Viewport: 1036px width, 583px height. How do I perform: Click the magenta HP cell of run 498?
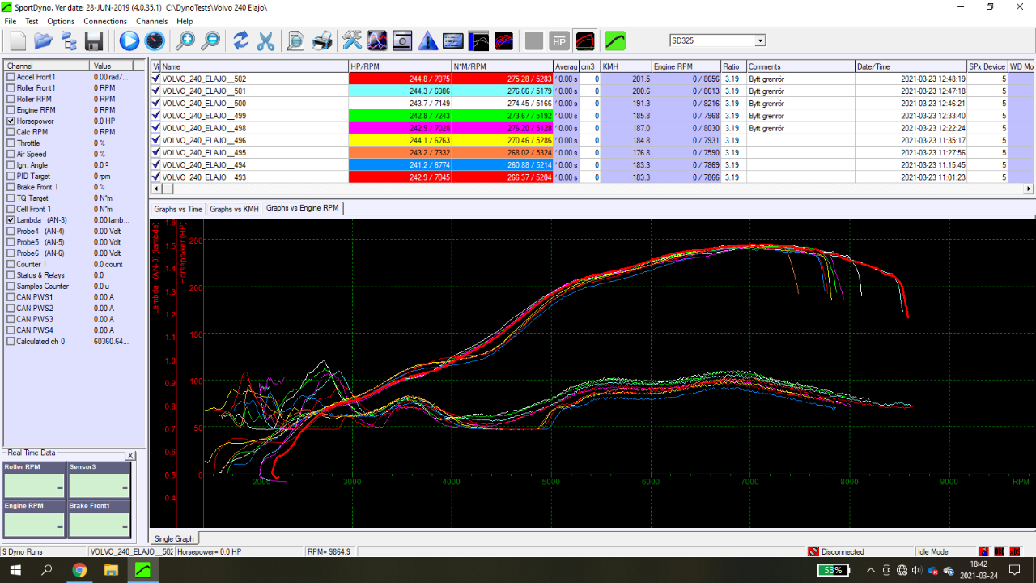[400, 128]
